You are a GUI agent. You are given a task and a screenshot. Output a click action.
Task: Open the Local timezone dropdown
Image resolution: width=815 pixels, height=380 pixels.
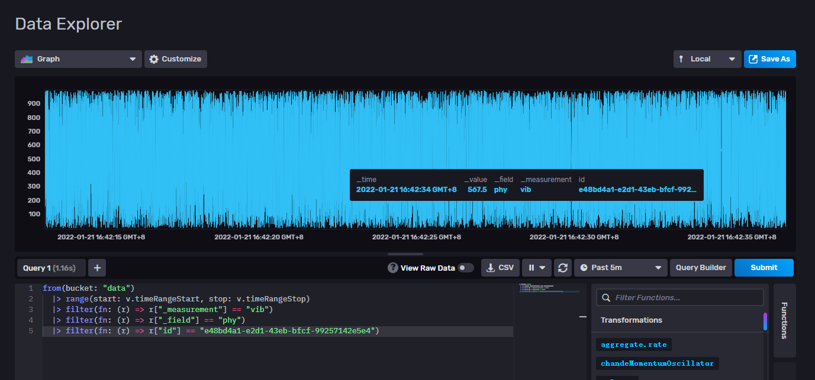[707, 59]
